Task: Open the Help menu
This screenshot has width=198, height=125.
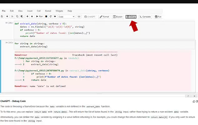Action: [x=70, y=11]
